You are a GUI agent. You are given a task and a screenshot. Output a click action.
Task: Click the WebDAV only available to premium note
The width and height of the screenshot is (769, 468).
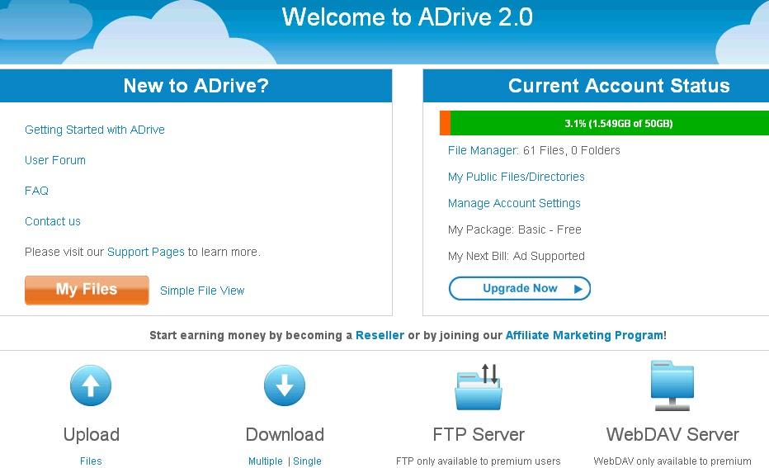click(672, 461)
